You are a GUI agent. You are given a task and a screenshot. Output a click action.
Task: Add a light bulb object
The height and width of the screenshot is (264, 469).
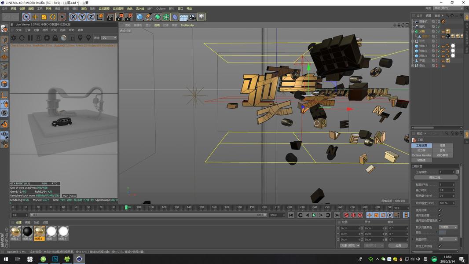[202, 17]
